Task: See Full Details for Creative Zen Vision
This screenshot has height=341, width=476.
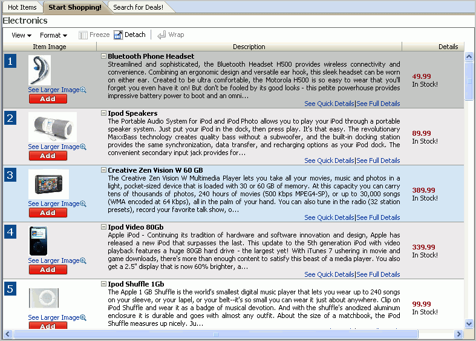Action: 378,217
